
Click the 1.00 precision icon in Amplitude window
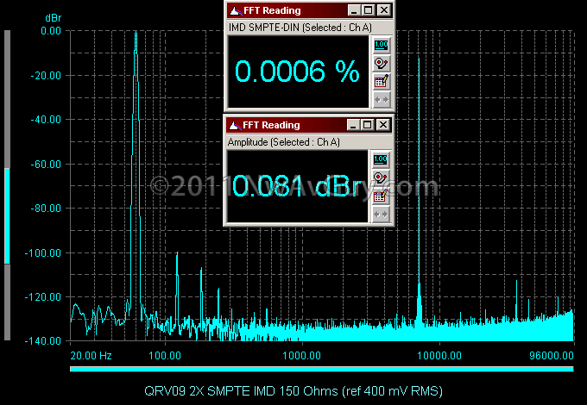point(381,160)
